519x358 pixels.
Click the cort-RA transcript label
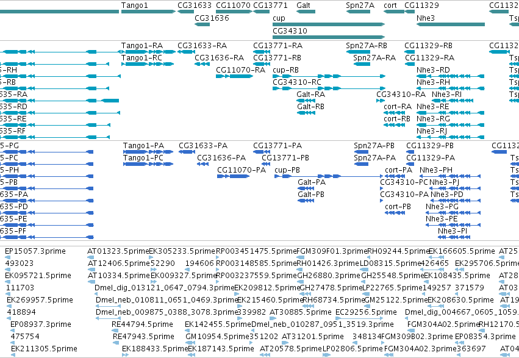tap(398, 107)
